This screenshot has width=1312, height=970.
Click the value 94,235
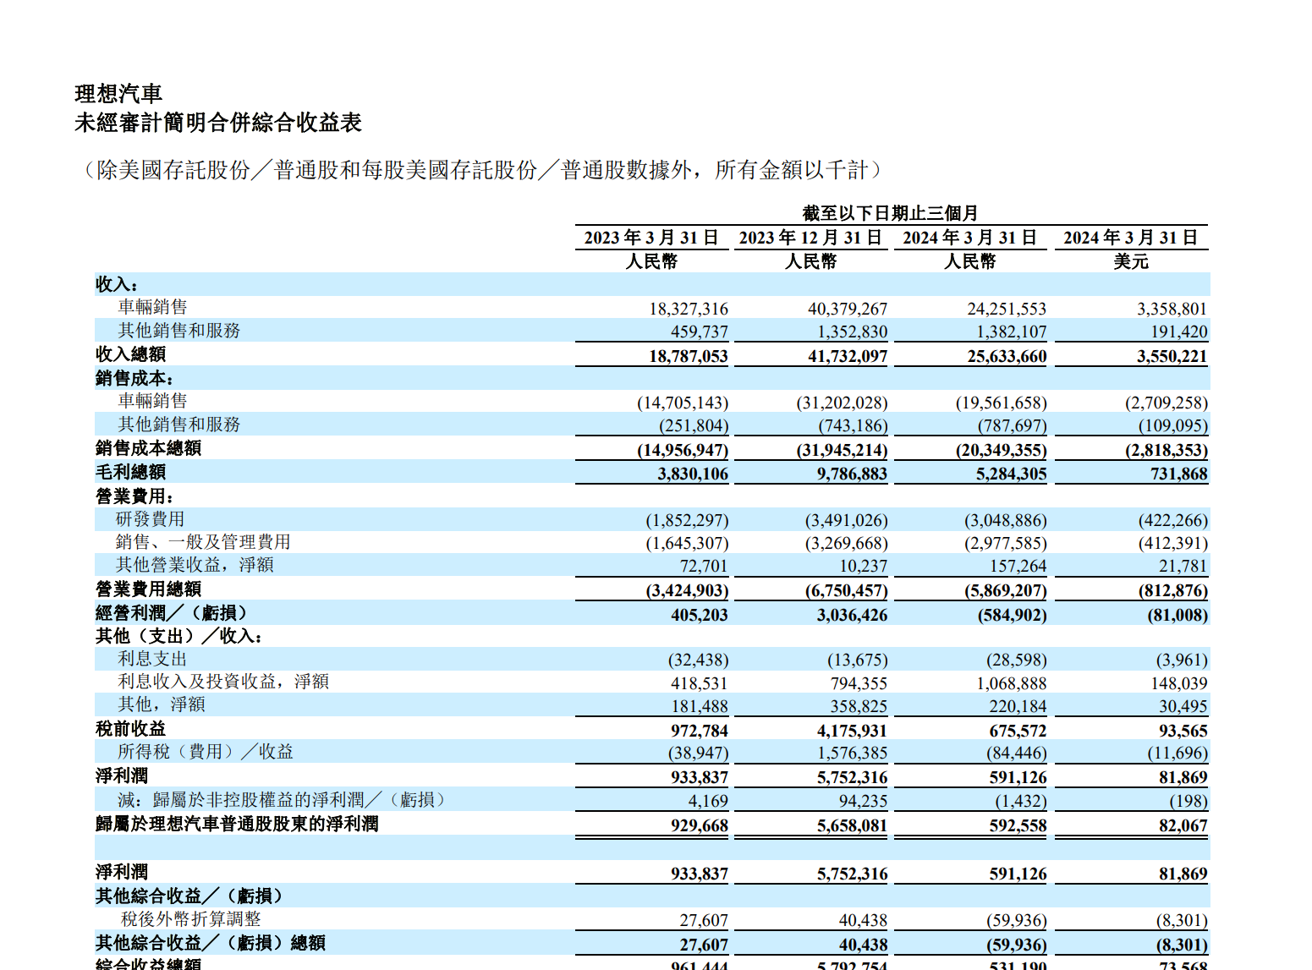coord(863,801)
